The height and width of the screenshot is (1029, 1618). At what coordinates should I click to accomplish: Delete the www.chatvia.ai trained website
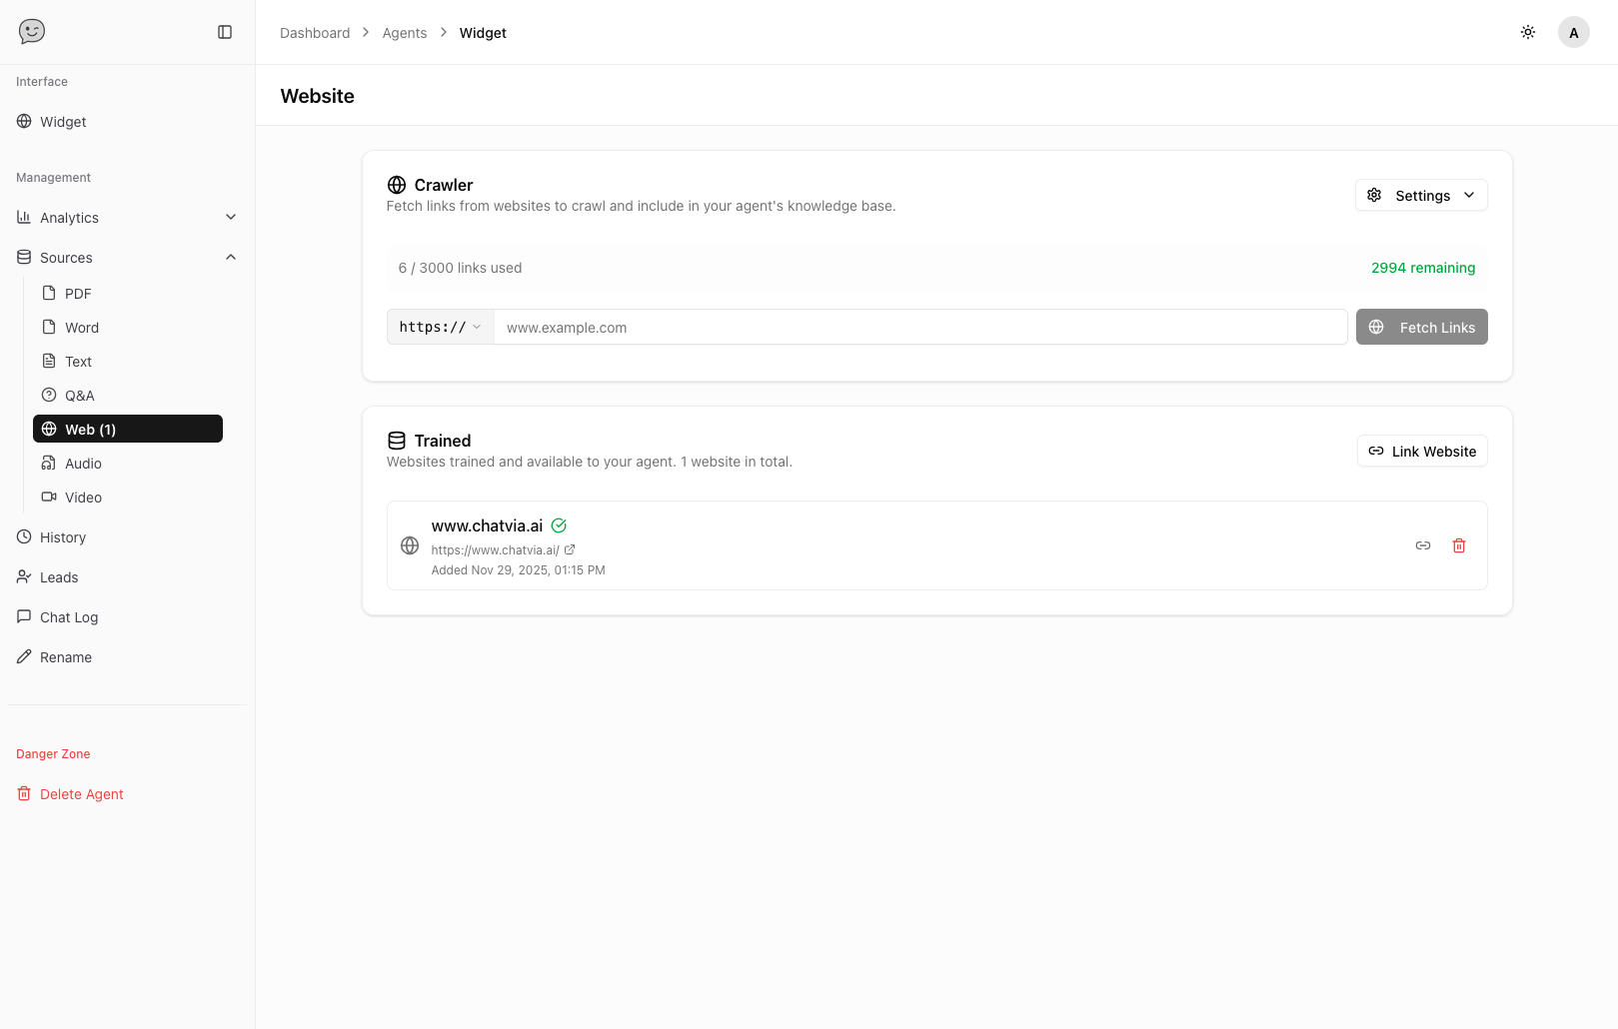1459,545
